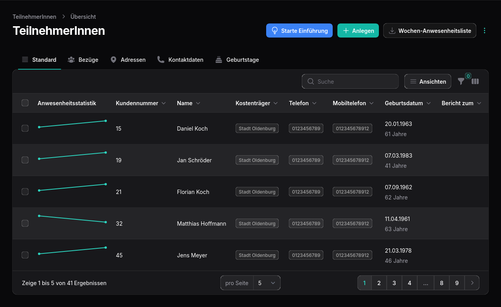Click Jan Schröder's attendance sparkline
The width and height of the screenshot is (501, 307).
[72, 156]
